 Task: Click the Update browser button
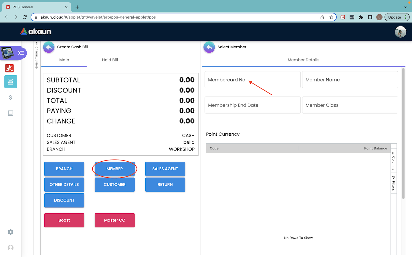[x=395, y=17]
